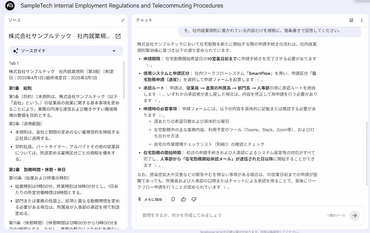Open citation 1 after 承認ルートを経由します
370x233 pixels.
[x=160, y=95]
